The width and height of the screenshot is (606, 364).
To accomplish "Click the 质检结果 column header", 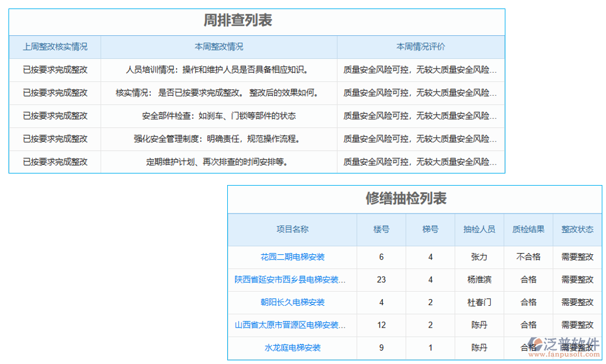I will pos(528,229).
